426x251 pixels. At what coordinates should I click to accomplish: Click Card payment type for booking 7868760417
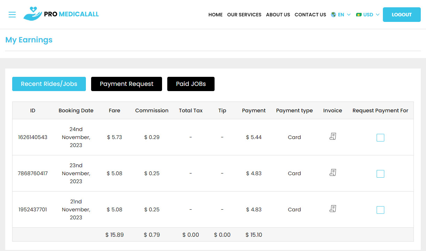coord(295,173)
